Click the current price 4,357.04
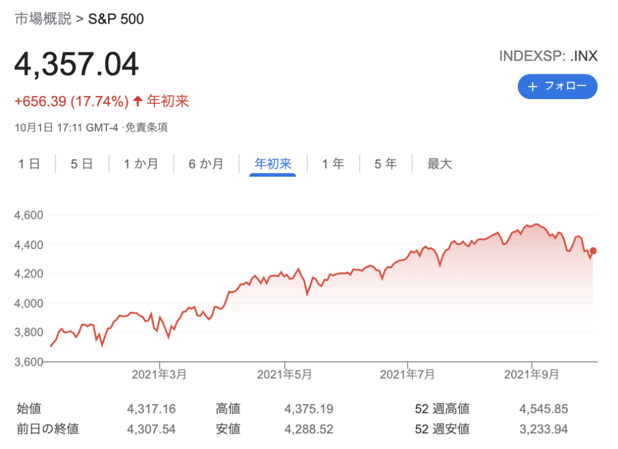The image size is (618, 449). (x=77, y=64)
